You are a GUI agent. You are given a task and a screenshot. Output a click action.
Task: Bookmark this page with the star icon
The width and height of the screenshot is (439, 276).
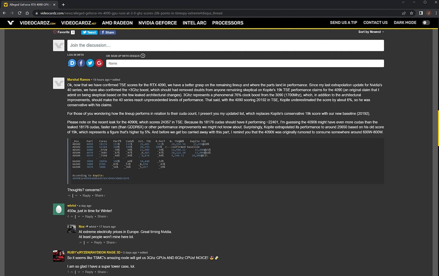pos(412,13)
